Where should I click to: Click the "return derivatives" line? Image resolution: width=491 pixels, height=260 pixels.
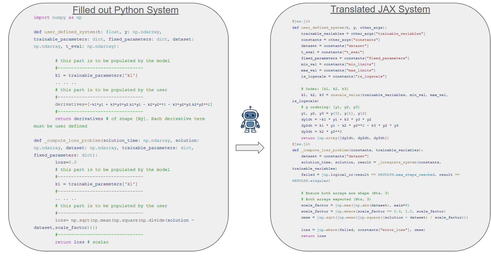click(130, 119)
